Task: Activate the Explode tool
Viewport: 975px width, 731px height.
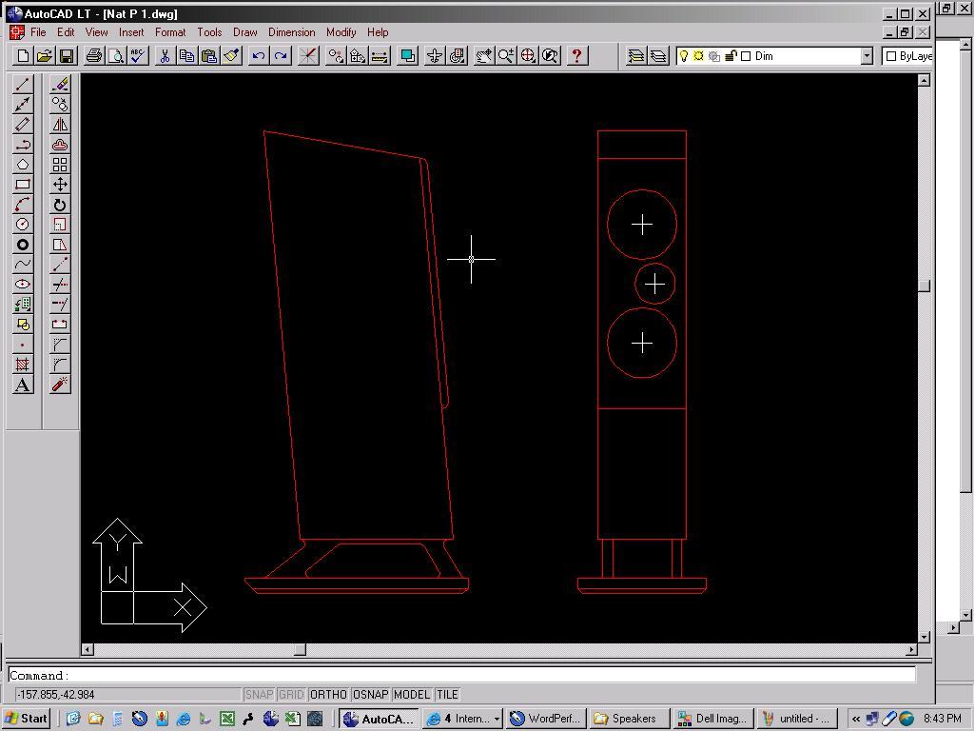Action: coord(60,385)
